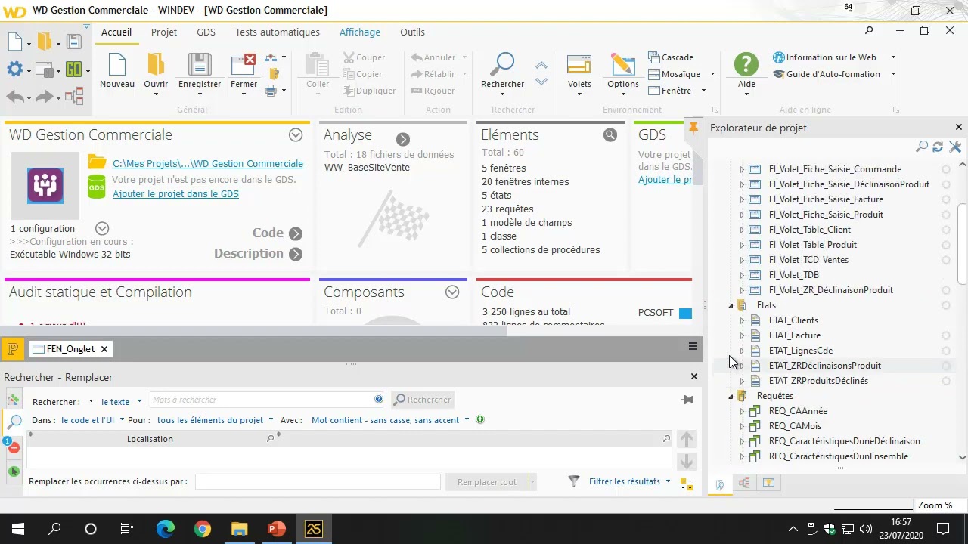Toggle the circle marker beside Fl_Volet_Table_Client
968x544 pixels.
pyautogui.click(x=946, y=230)
